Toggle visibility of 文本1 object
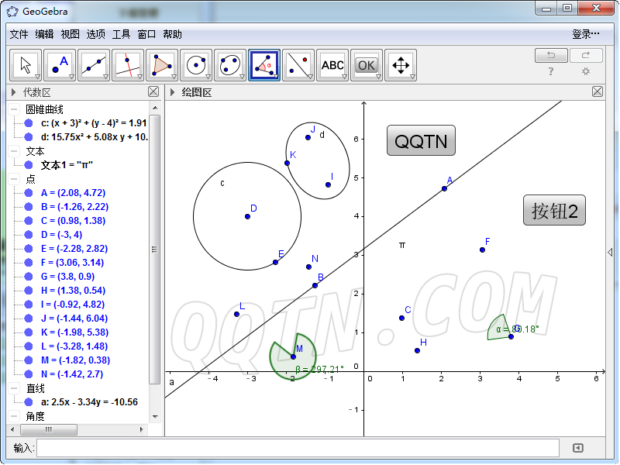 (x=29, y=165)
